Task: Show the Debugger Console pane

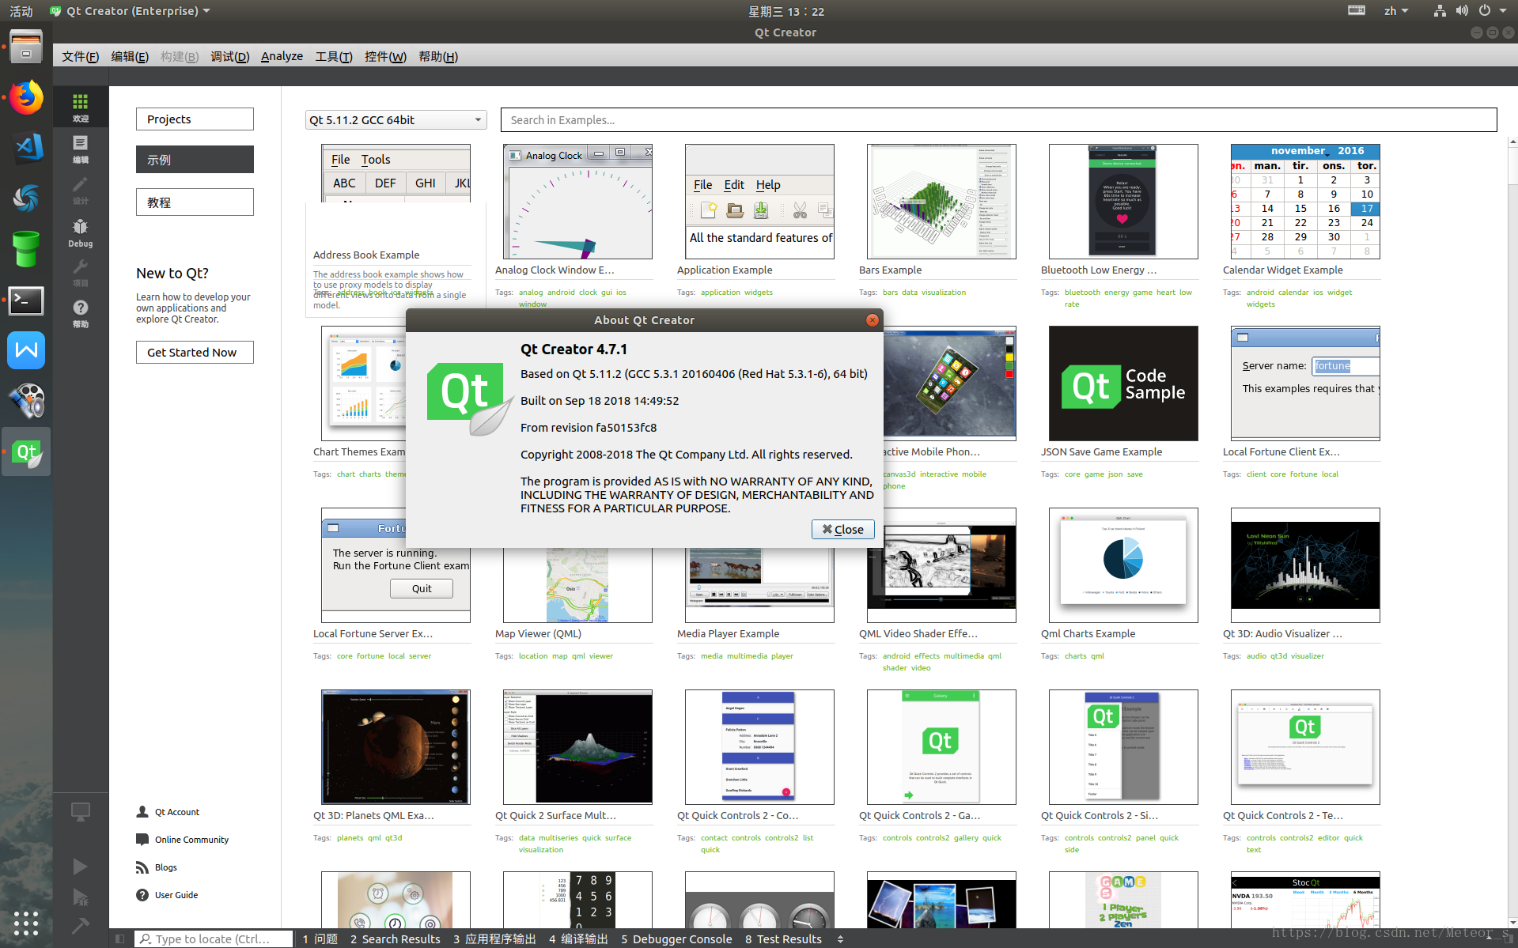Action: 676,939
